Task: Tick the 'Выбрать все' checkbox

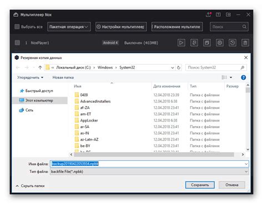Action: 17,27
